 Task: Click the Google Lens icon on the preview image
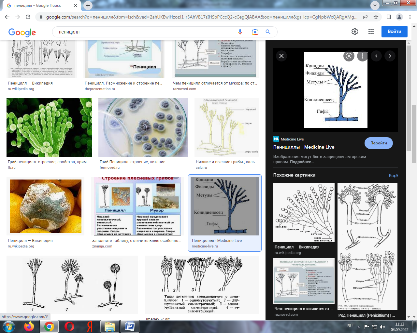point(349,56)
